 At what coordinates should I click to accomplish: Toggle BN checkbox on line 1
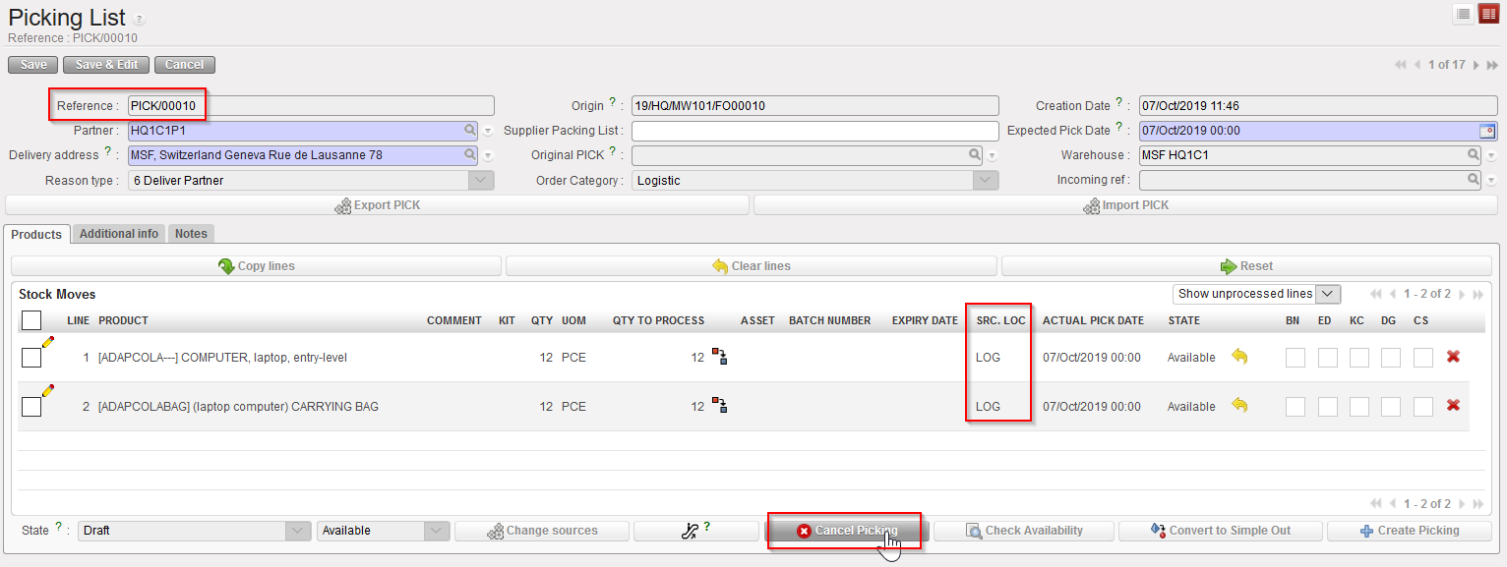pos(1296,358)
